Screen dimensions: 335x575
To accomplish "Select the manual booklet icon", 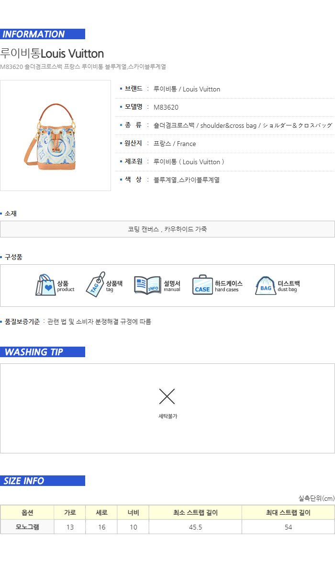I will click(x=147, y=285).
